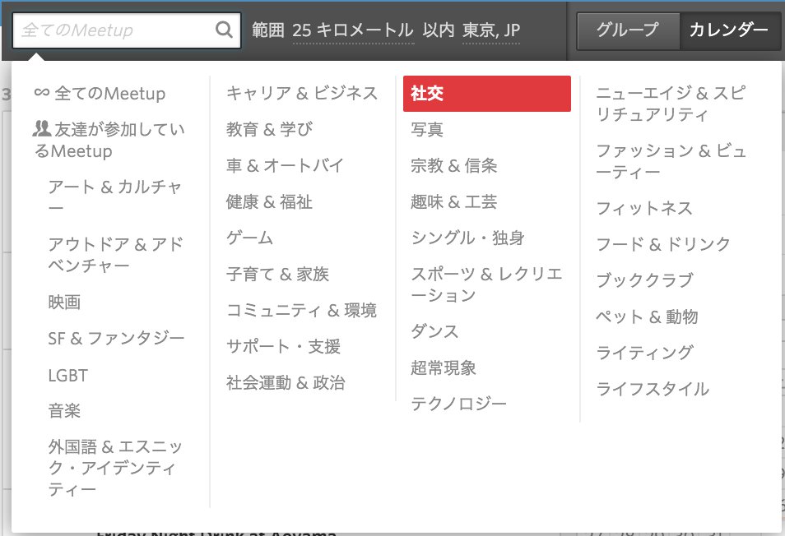Switch to the カレンダー view tab
This screenshot has height=536, width=785.
(729, 31)
